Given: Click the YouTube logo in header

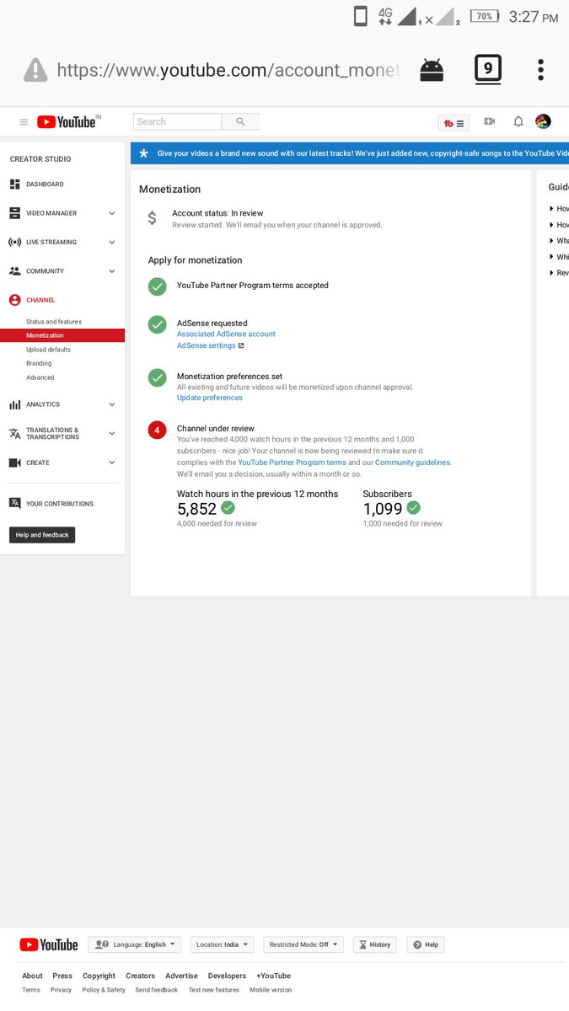Looking at the screenshot, I should click(x=68, y=121).
